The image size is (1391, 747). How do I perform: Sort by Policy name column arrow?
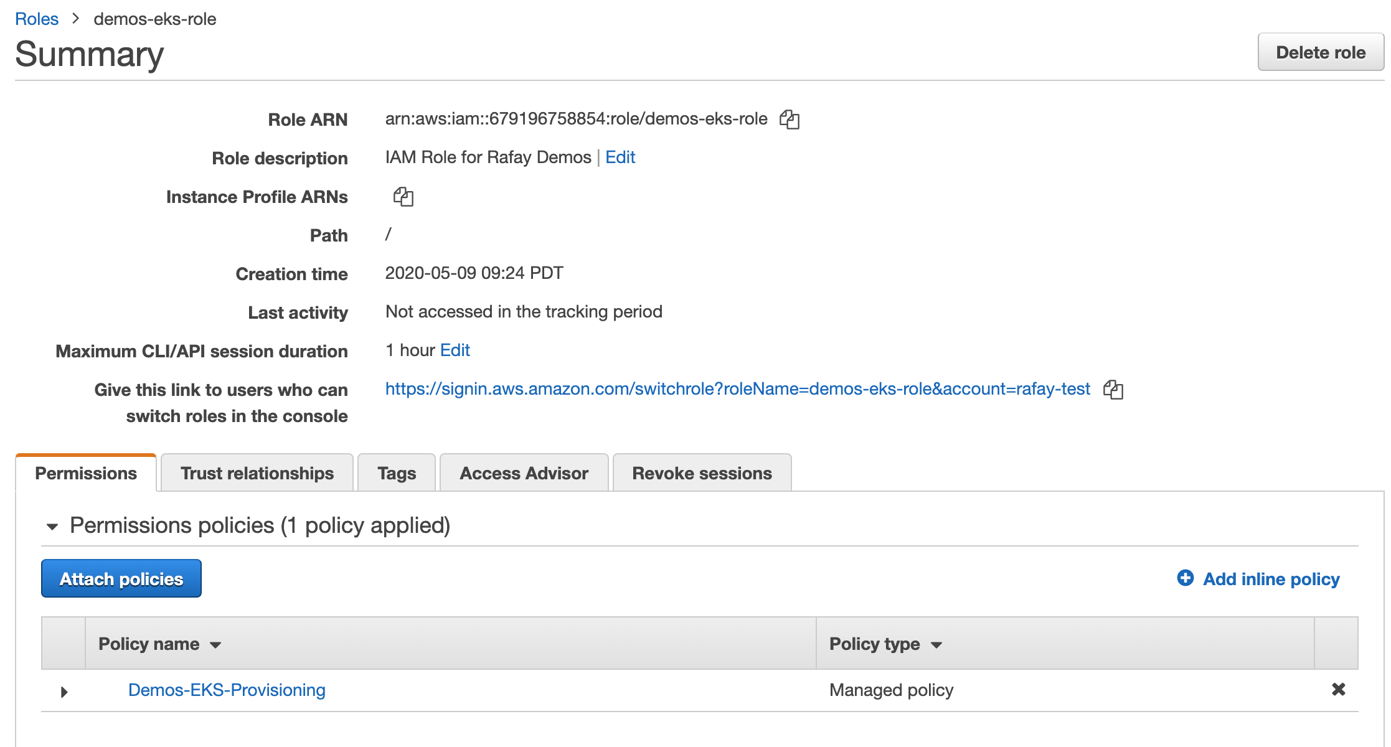click(x=215, y=645)
